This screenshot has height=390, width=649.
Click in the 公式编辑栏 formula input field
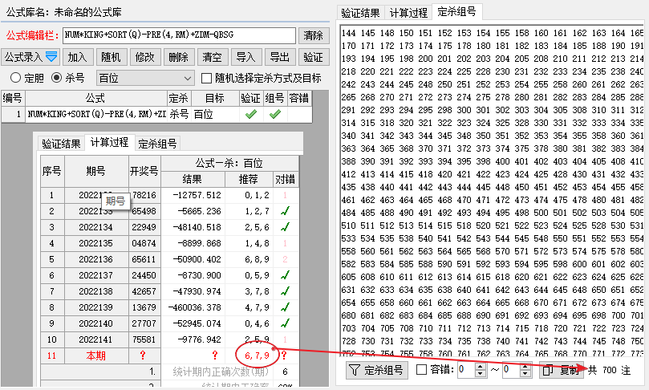(179, 35)
